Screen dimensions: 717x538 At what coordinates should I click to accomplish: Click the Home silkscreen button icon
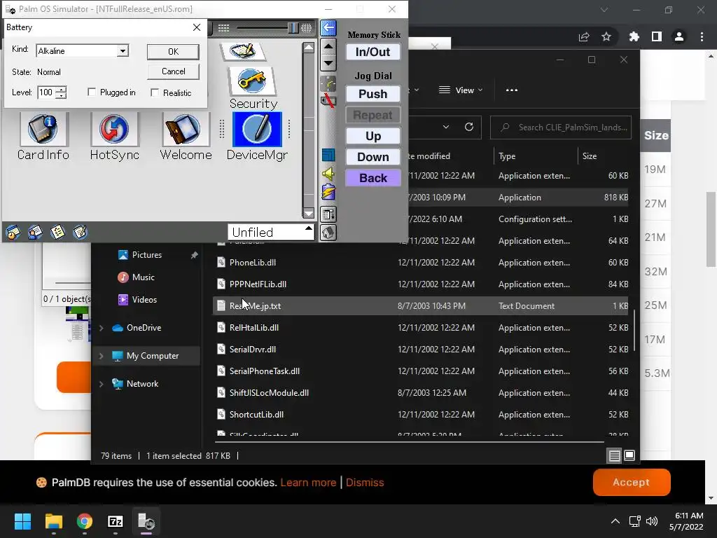(328, 233)
